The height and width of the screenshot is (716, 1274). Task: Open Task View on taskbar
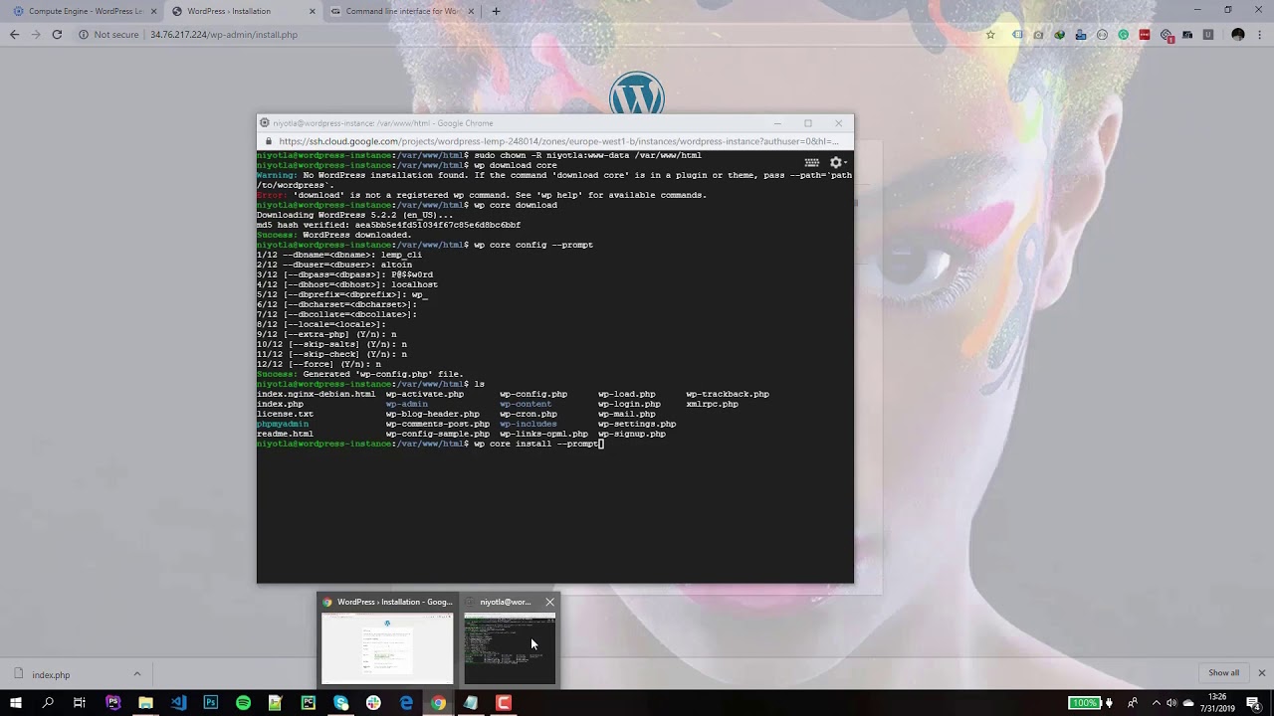pos(80,703)
